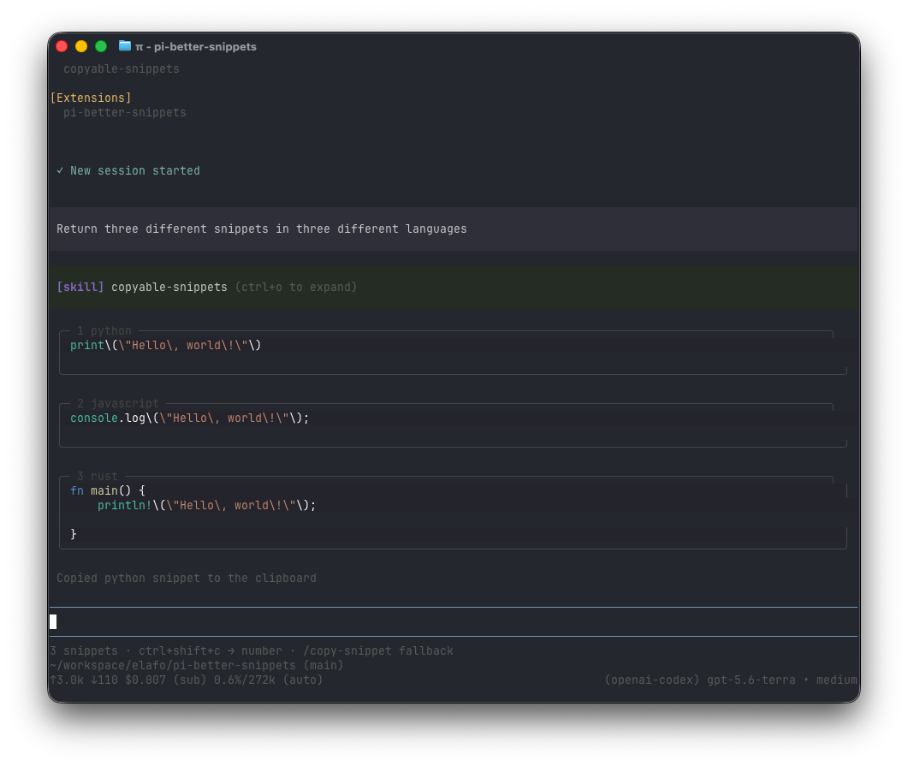Click the '↓110' token count value
The width and height of the screenshot is (908, 766).
(x=104, y=680)
